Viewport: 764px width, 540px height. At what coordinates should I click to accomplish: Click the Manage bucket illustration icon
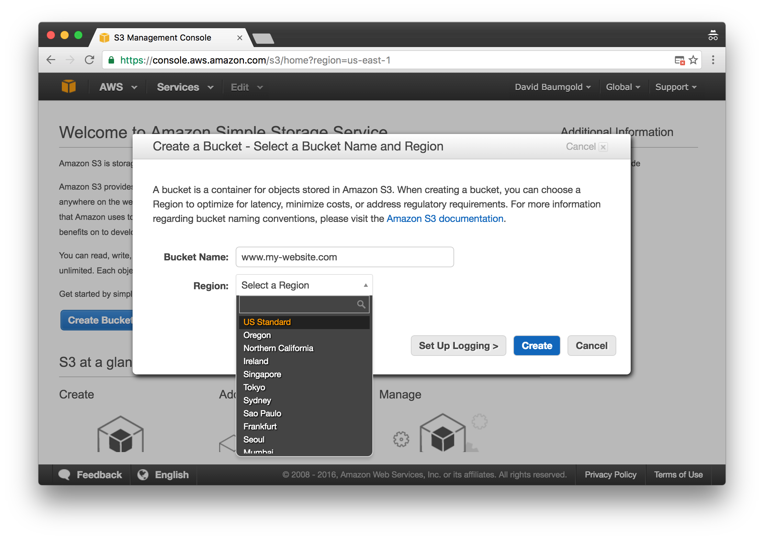pos(442,433)
